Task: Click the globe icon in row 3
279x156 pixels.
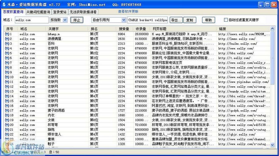Action: [x=7, y=44]
